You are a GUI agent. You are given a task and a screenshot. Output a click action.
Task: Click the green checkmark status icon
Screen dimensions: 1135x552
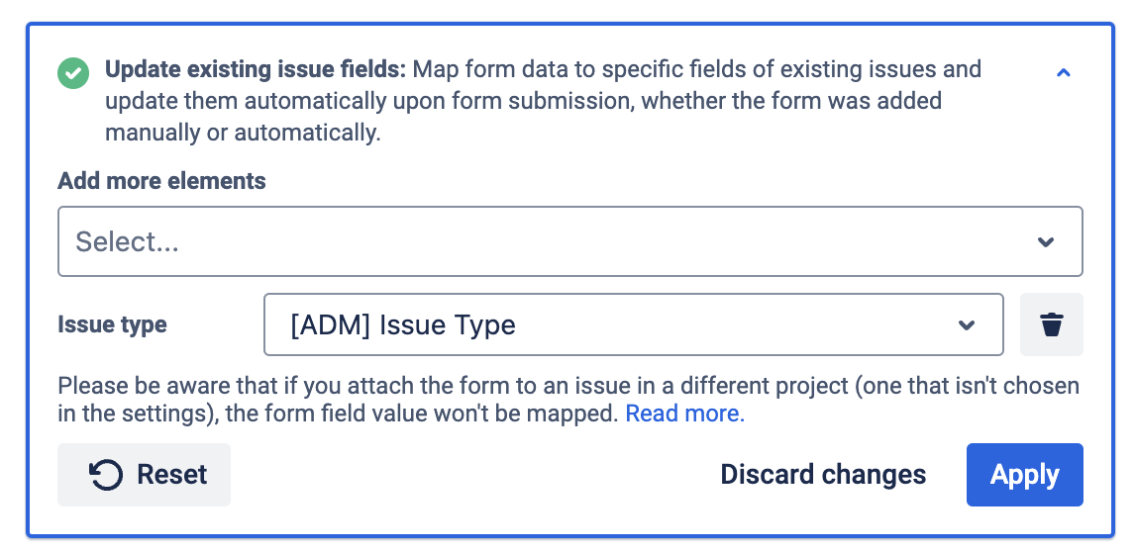click(x=72, y=72)
